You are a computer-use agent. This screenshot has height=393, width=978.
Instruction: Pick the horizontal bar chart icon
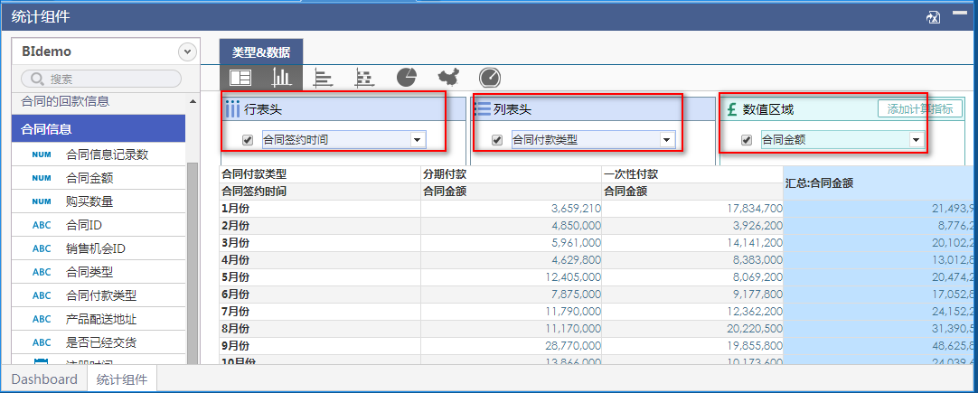[323, 78]
